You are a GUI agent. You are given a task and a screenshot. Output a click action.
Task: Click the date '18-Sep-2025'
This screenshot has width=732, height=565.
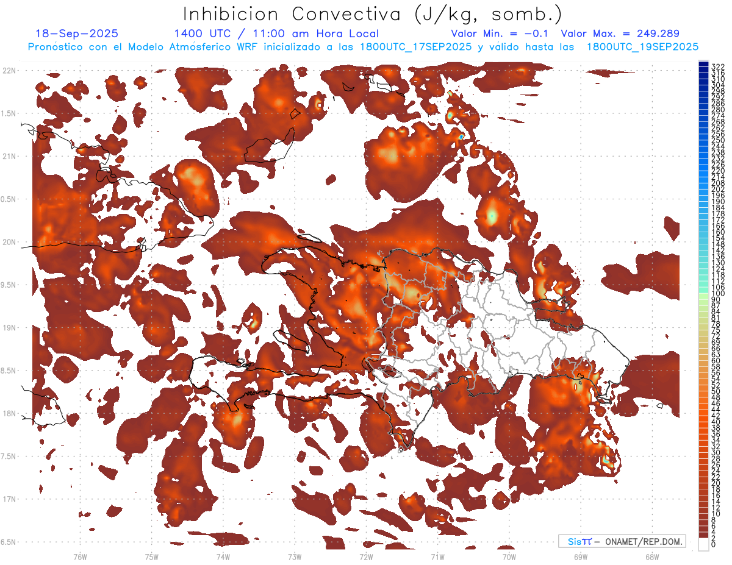pyautogui.click(x=76, y=34)
